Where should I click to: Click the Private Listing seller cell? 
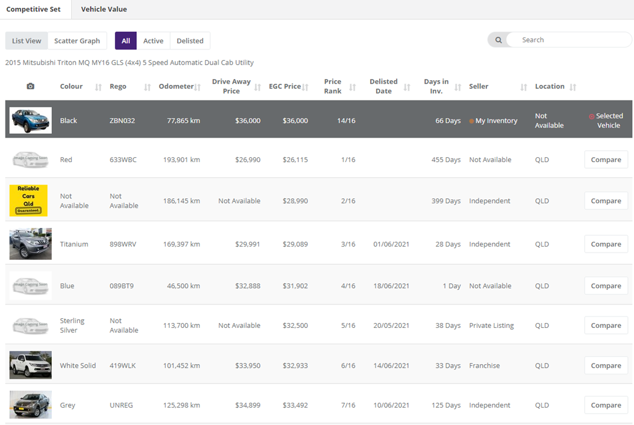pos(492,326)
